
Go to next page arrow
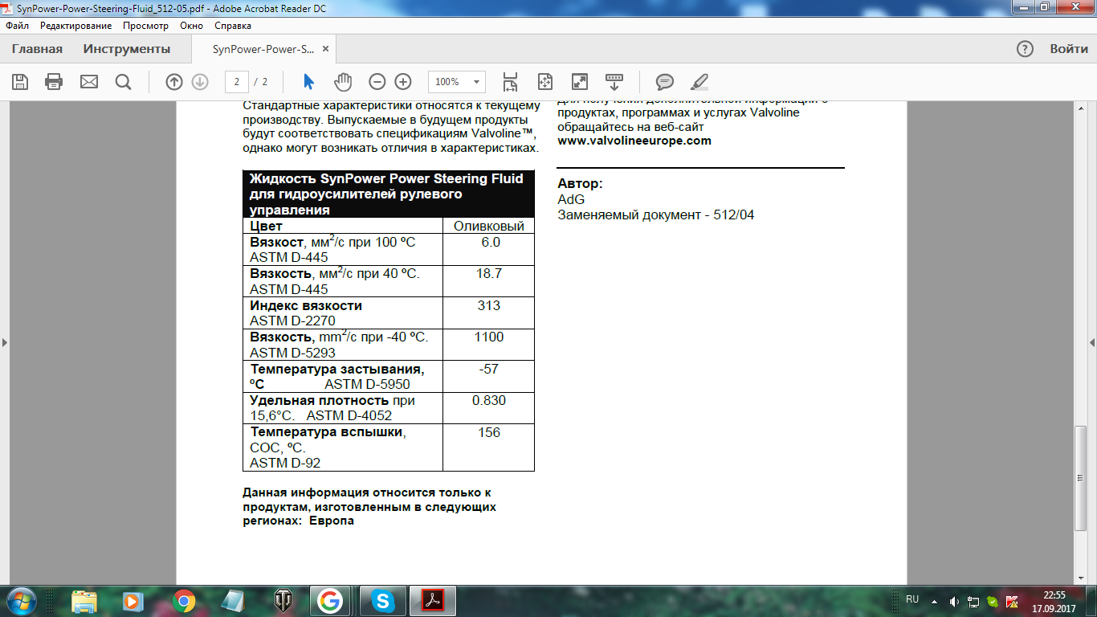(x=200, y=82)
